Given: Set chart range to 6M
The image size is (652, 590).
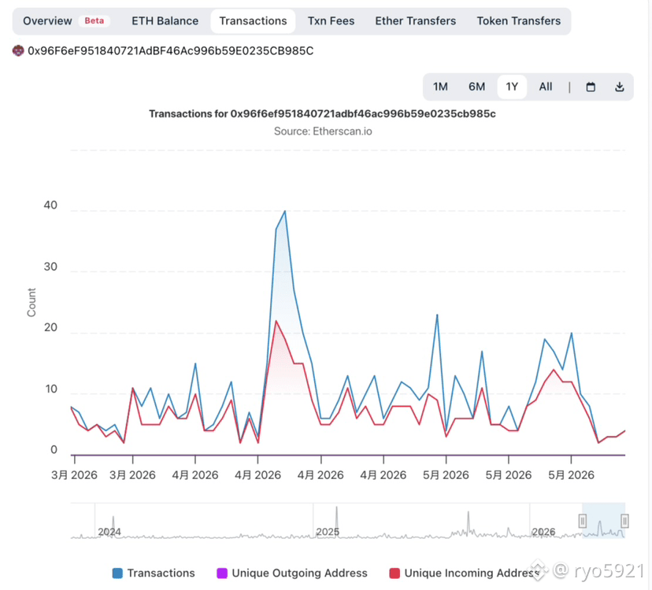Looking at the screenshot, I should (x=476, y=87).
